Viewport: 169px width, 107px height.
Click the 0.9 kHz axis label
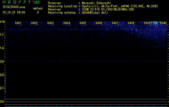click(x=2, y=62)
